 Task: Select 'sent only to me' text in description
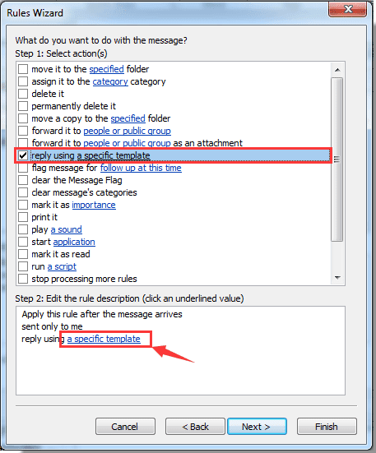pyautogui.click(x=52, y=326)
